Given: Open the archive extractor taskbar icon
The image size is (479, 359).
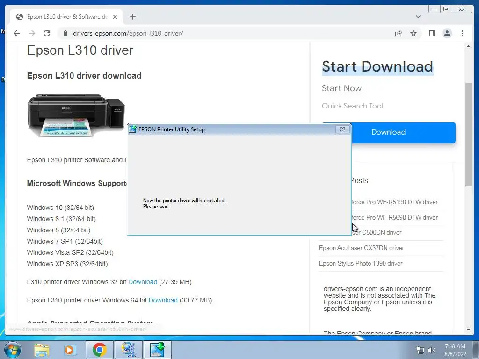Looking at the screenshot, I should click(x=129, y=350).
